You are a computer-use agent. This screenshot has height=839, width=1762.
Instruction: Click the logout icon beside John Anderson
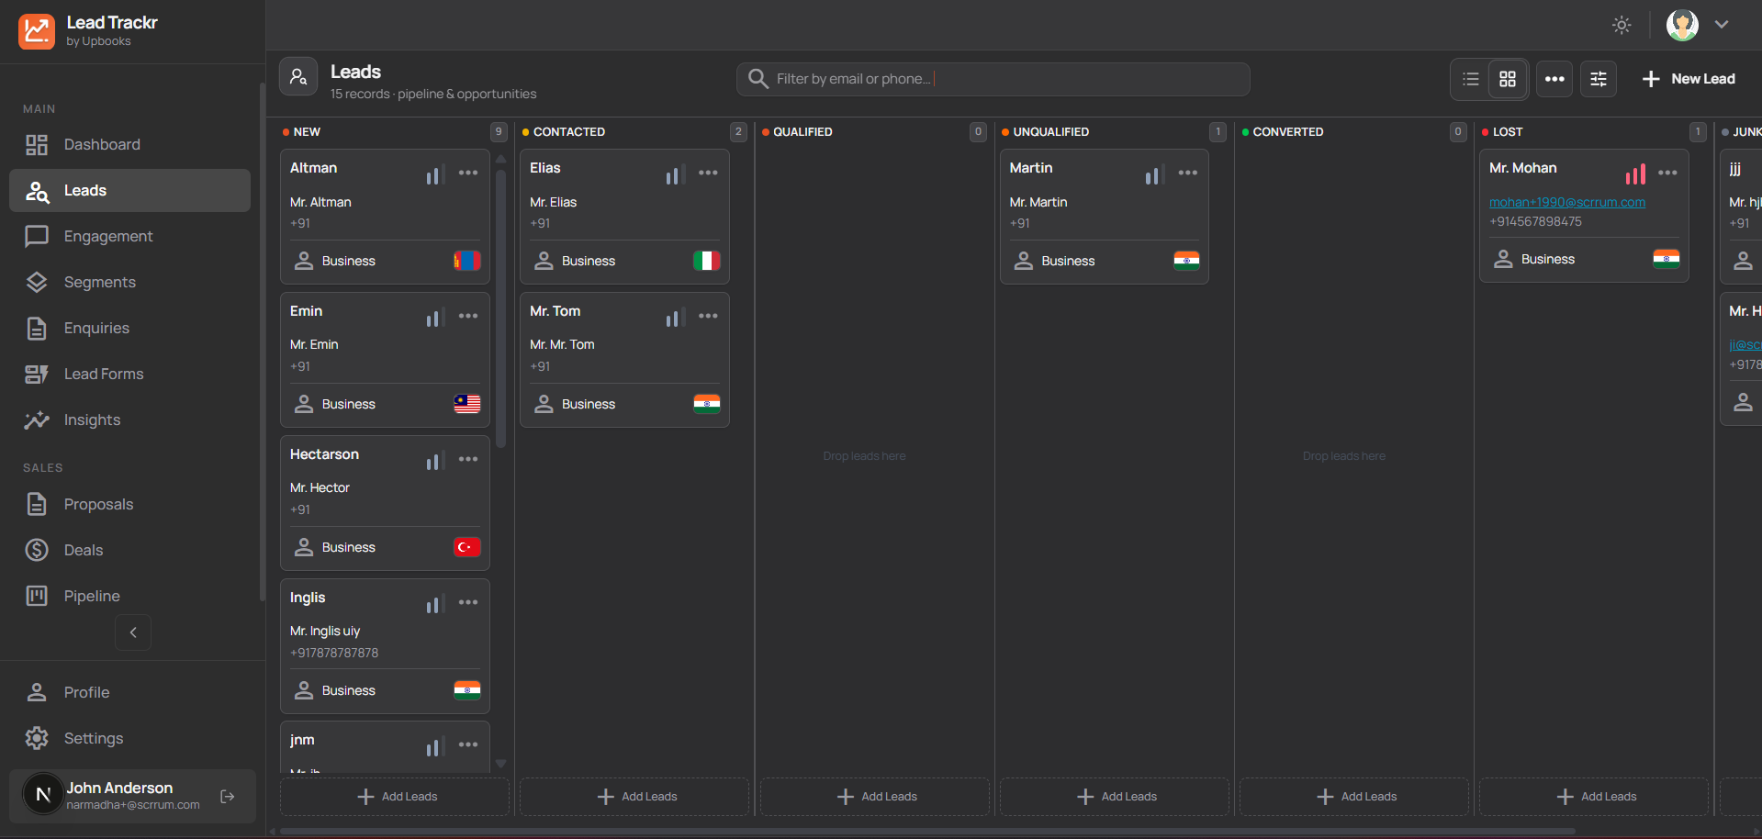coord(228,796)
